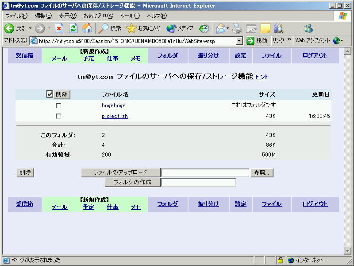Image resolution: width=354 pixels, height=266 pixels.
Task: Go to the Home page icon
Action: point(88,28)
